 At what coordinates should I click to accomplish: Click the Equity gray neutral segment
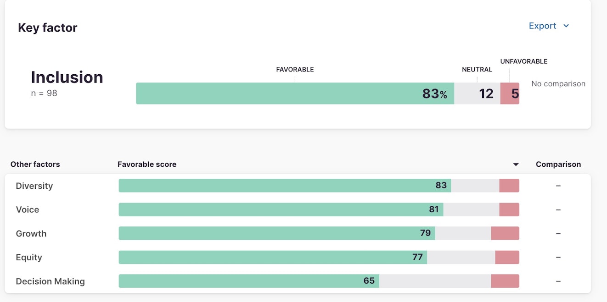point(461,257)
